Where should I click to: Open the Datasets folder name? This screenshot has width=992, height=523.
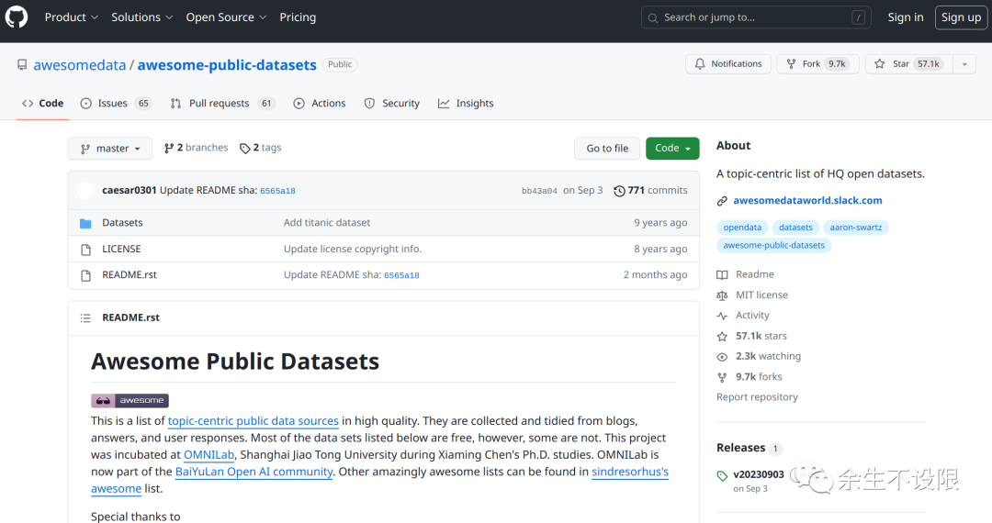point(122,222)
